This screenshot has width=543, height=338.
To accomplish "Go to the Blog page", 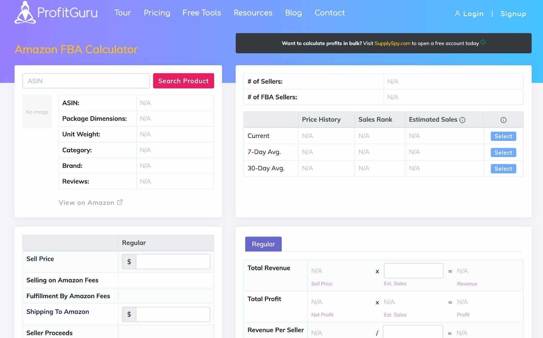I will point(293,13).
